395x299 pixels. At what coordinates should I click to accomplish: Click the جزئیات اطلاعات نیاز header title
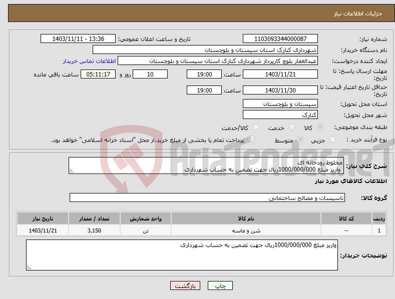pos(358,13)
